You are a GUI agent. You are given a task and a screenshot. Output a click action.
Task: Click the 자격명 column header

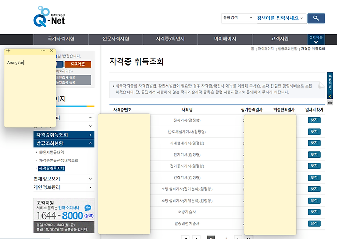187,110
